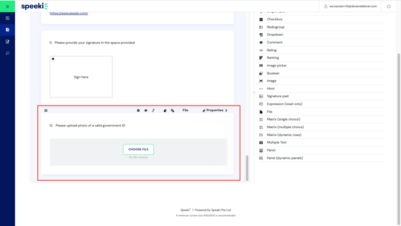Add Multiple Text from toolbox
Image resolution: width=401 pixels, height=226 pixels.
[x=321, y=142]
